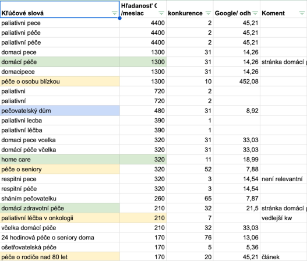Click Google value 18,99
Image resolution: width=307 pixels, height=261 pixels.
pyautogui.click(x=250, y=160)
